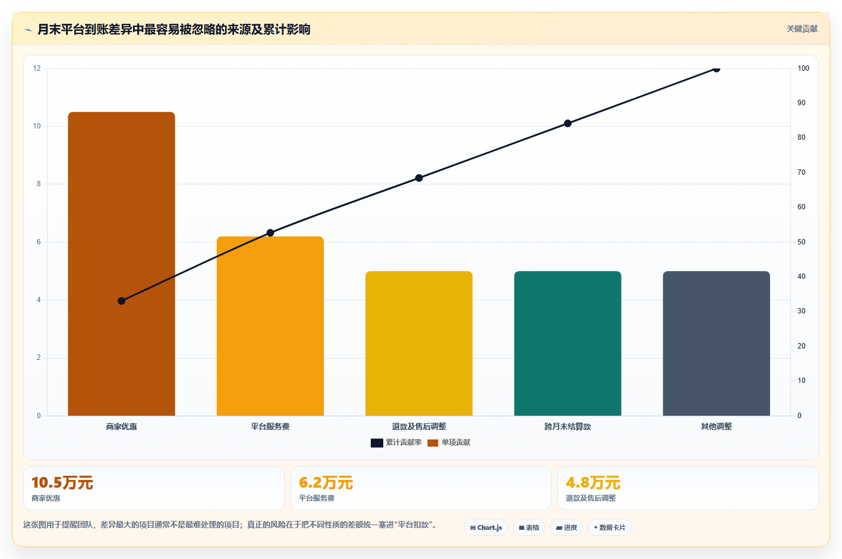Toggle the 累计贡献率 legend entry text
Screen dimensions: 842x559
[x=403, y=442]
